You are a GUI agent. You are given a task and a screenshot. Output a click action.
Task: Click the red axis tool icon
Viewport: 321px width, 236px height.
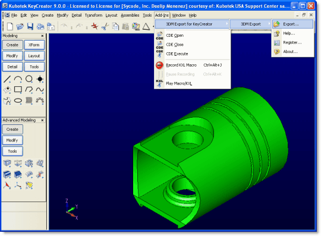pos(7,185)
